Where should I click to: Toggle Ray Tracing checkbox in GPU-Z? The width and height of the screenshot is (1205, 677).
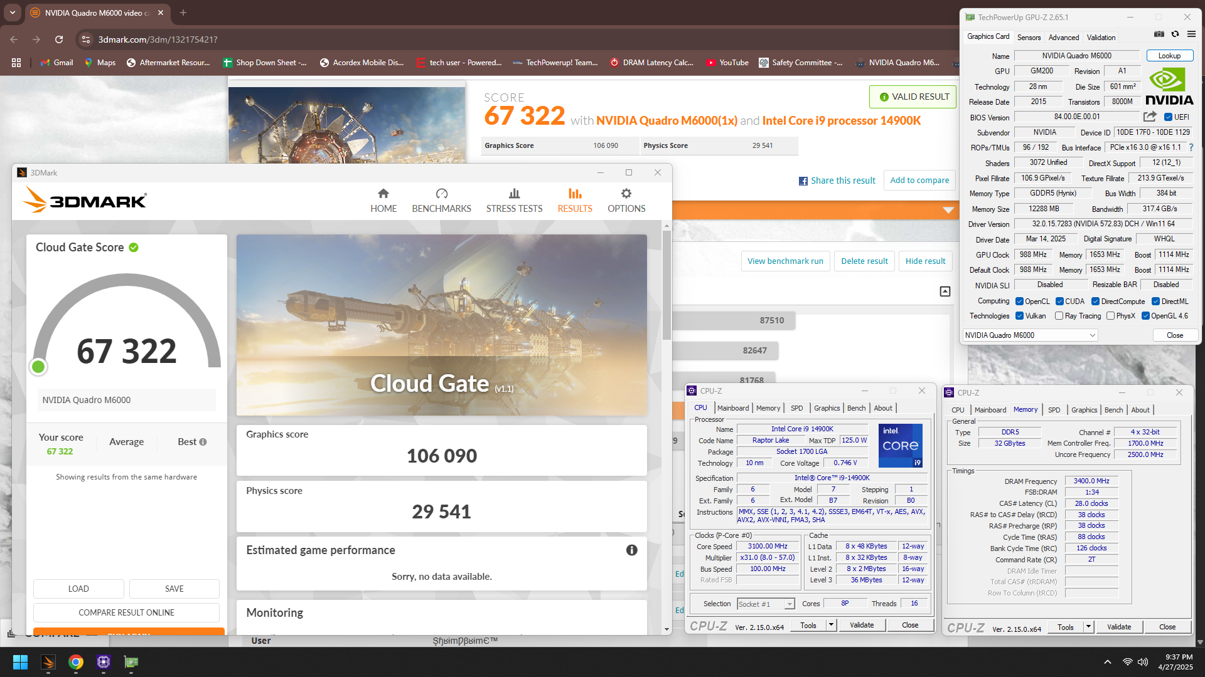1059,316
